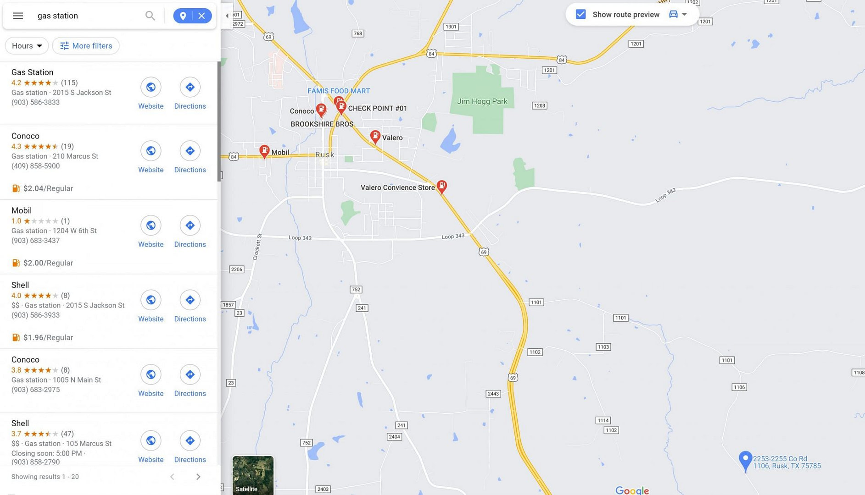Viewport: 865px width, 495px height.
Task: Expand the Hours filter dropdown
Action: click(27, 46)
